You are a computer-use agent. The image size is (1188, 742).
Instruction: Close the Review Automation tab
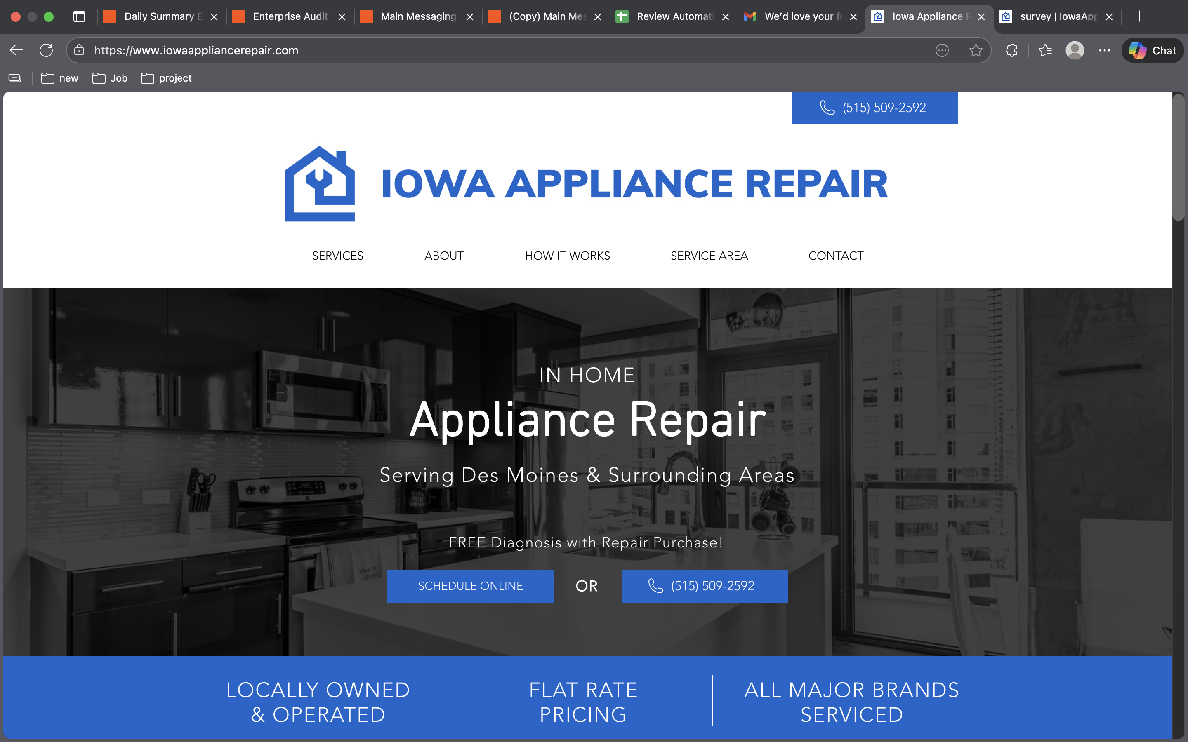726,16
